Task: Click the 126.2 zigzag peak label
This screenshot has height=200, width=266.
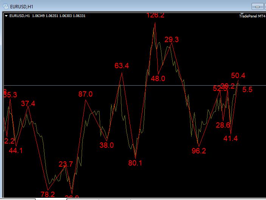Action: [155, 15]
